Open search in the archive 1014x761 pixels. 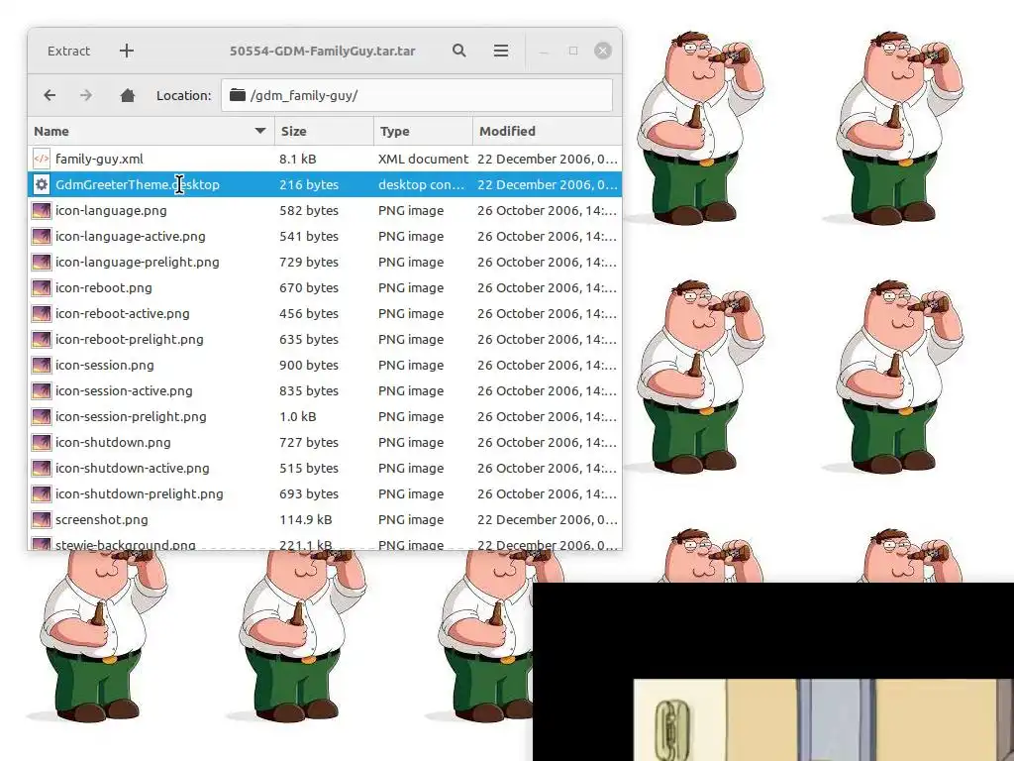tap(459, 51)
